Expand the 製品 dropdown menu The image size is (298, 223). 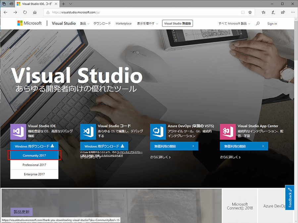(x=85, y=23)
